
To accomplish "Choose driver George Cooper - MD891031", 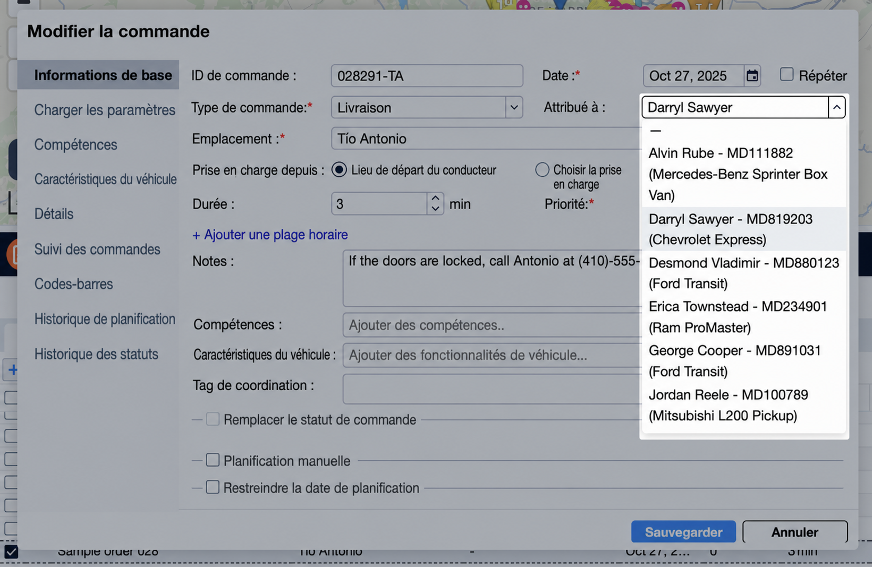I will (744, 361).
